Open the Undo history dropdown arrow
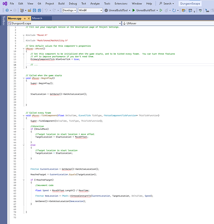This screenshot has height=224, width=214. click(50, 10)
